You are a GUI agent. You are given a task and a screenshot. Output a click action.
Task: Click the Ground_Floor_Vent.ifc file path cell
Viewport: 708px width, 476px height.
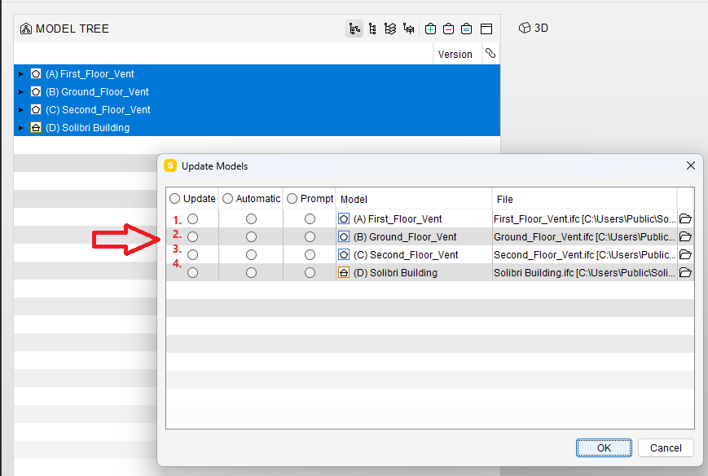click(x=585, y=236)
